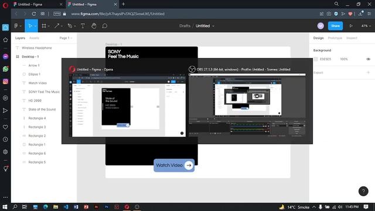Click the Present play icon

pyautogui.click(x=351, y=26)
